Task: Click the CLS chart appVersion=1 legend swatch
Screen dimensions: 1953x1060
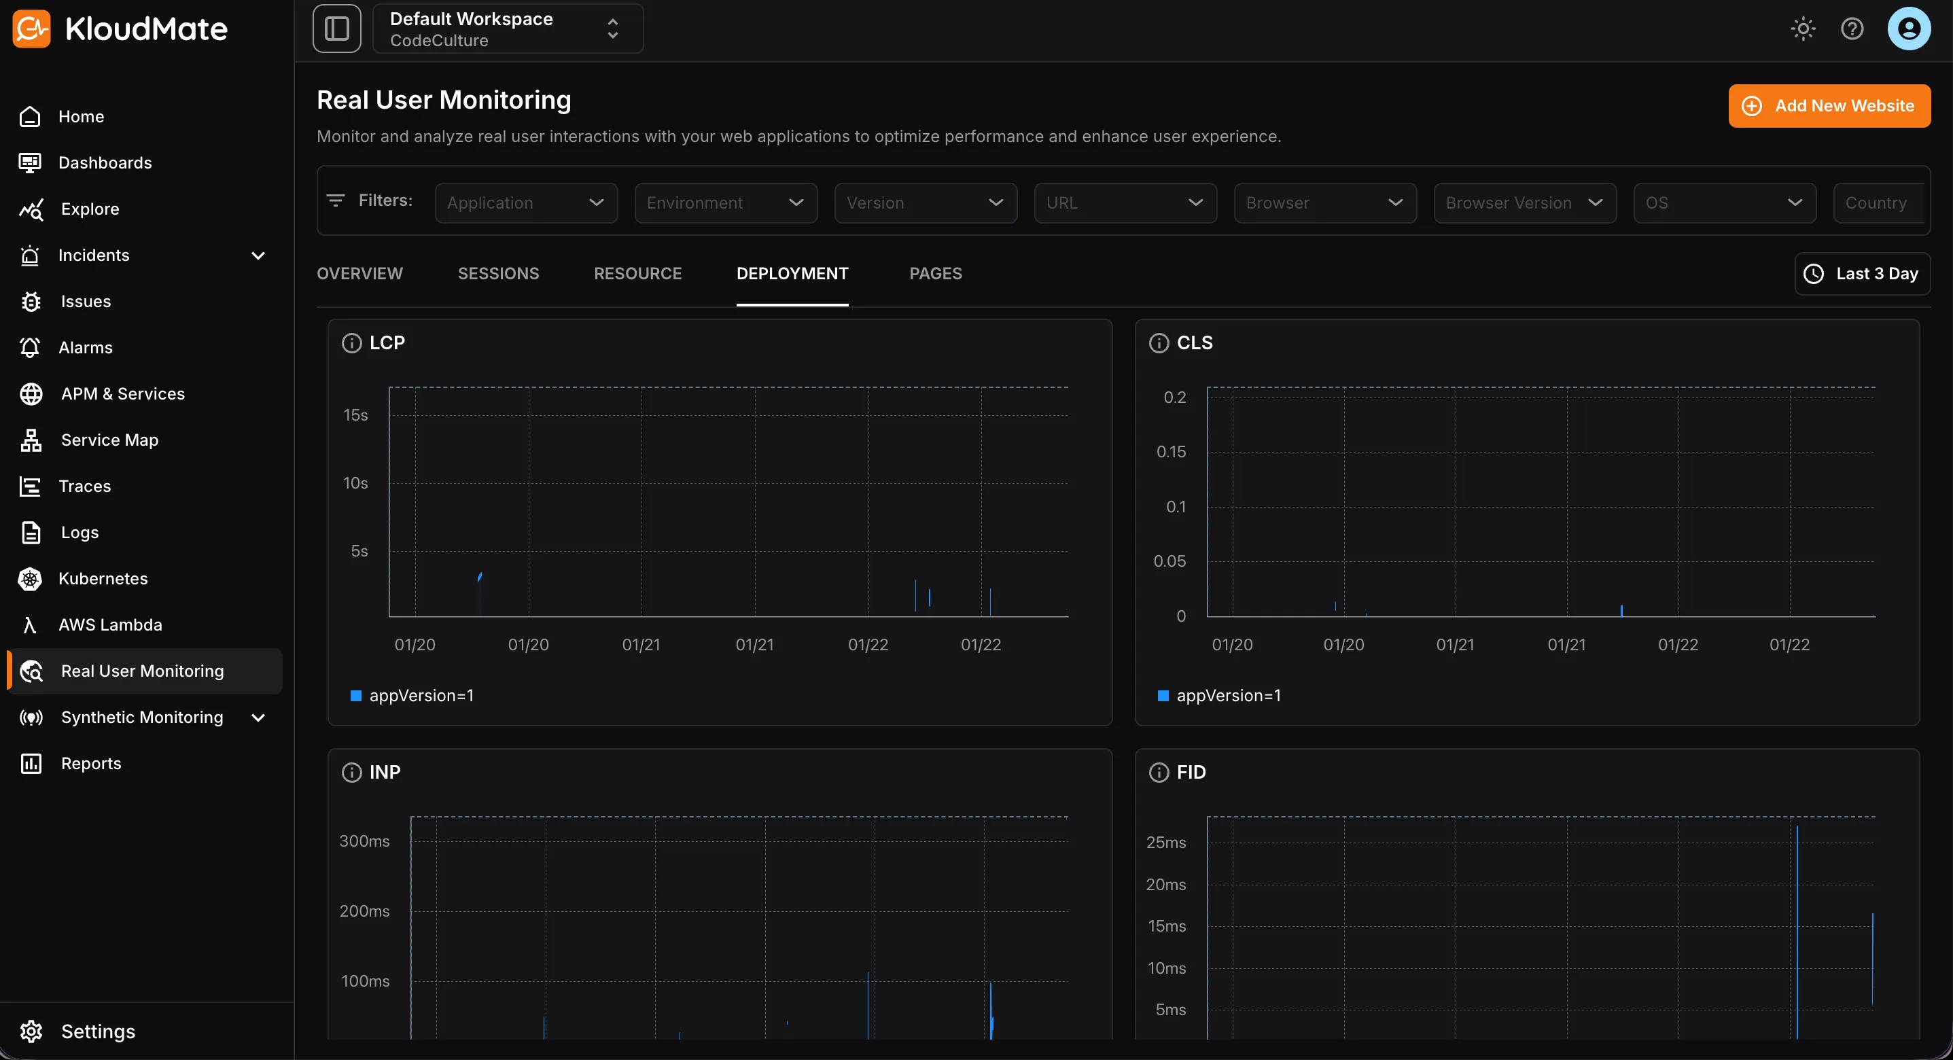Action: 1163,695
